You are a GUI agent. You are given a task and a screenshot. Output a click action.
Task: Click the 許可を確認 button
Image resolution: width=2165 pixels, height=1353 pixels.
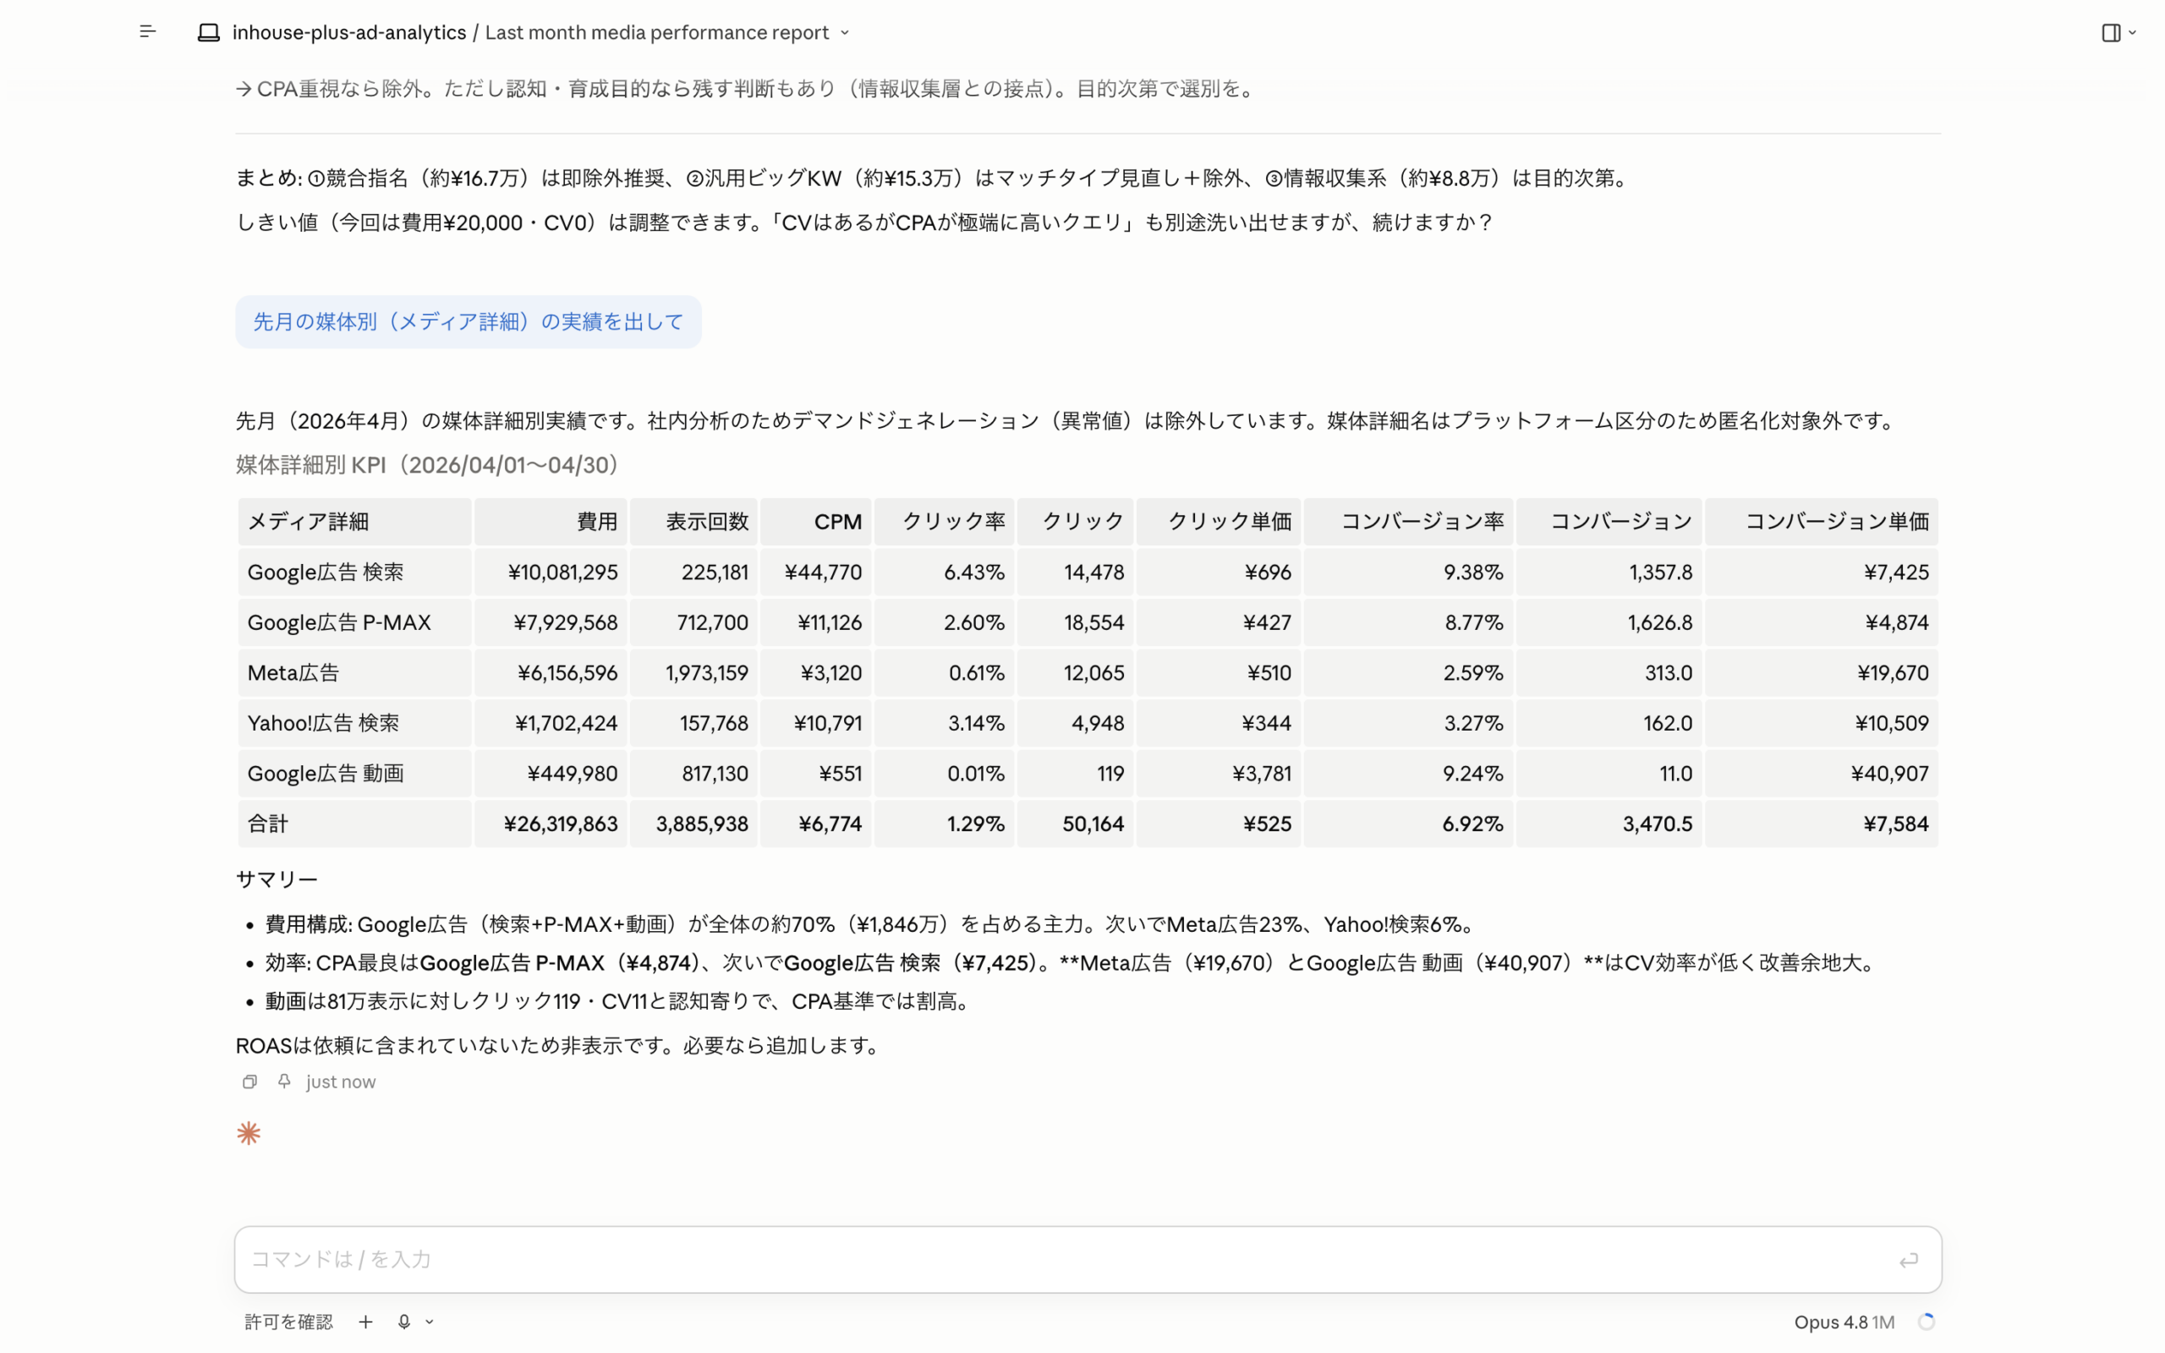point(288,1322)
